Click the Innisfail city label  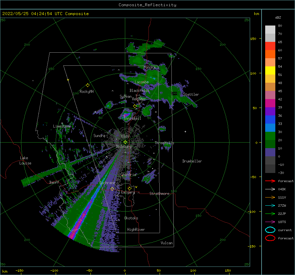(132, 118)
